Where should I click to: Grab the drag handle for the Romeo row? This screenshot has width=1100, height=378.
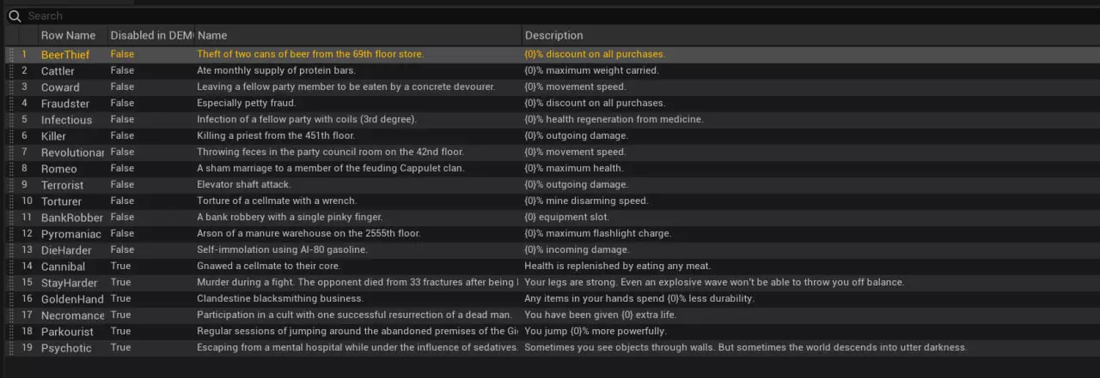11,169
